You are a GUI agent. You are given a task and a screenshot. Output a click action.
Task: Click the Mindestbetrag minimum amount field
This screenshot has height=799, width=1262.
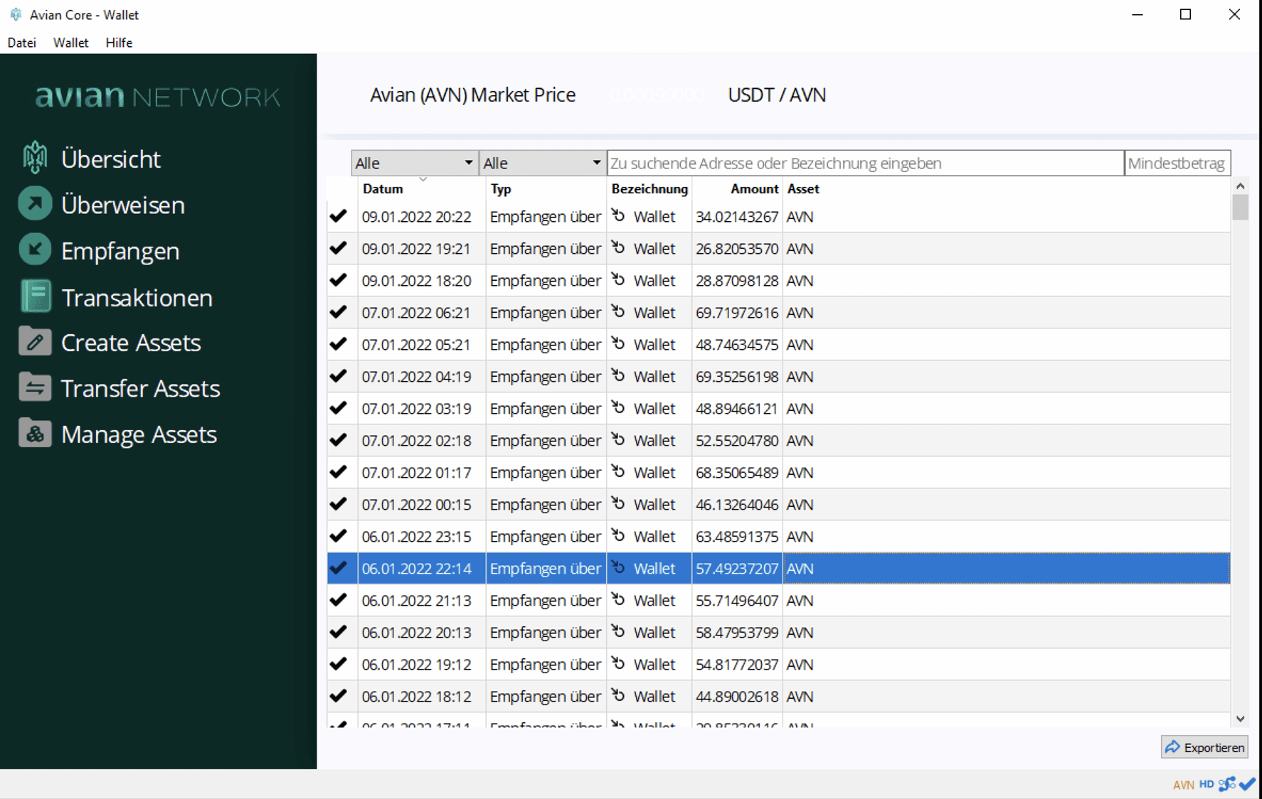tap(1177, 163)
